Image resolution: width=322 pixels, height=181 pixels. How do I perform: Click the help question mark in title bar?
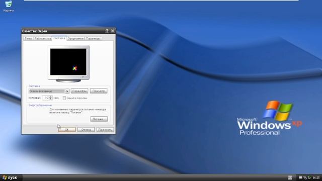[x=107, y=31]
